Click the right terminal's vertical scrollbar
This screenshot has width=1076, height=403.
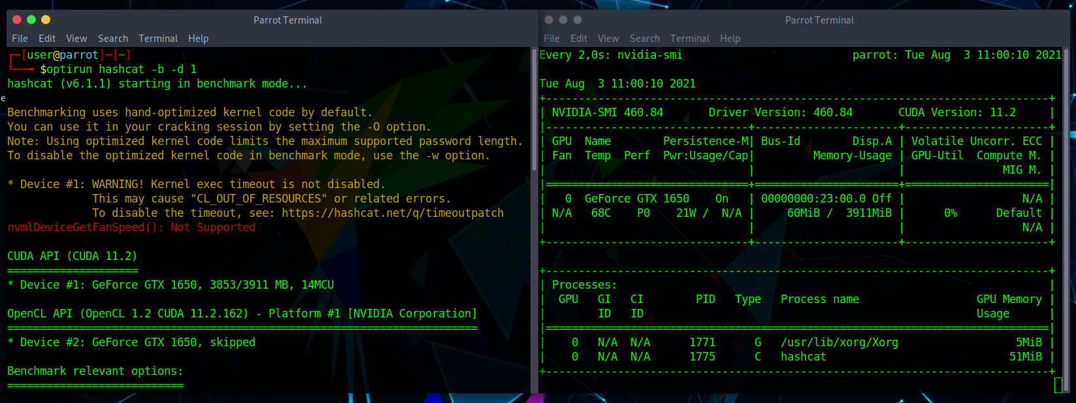(x=1066, y=196)
